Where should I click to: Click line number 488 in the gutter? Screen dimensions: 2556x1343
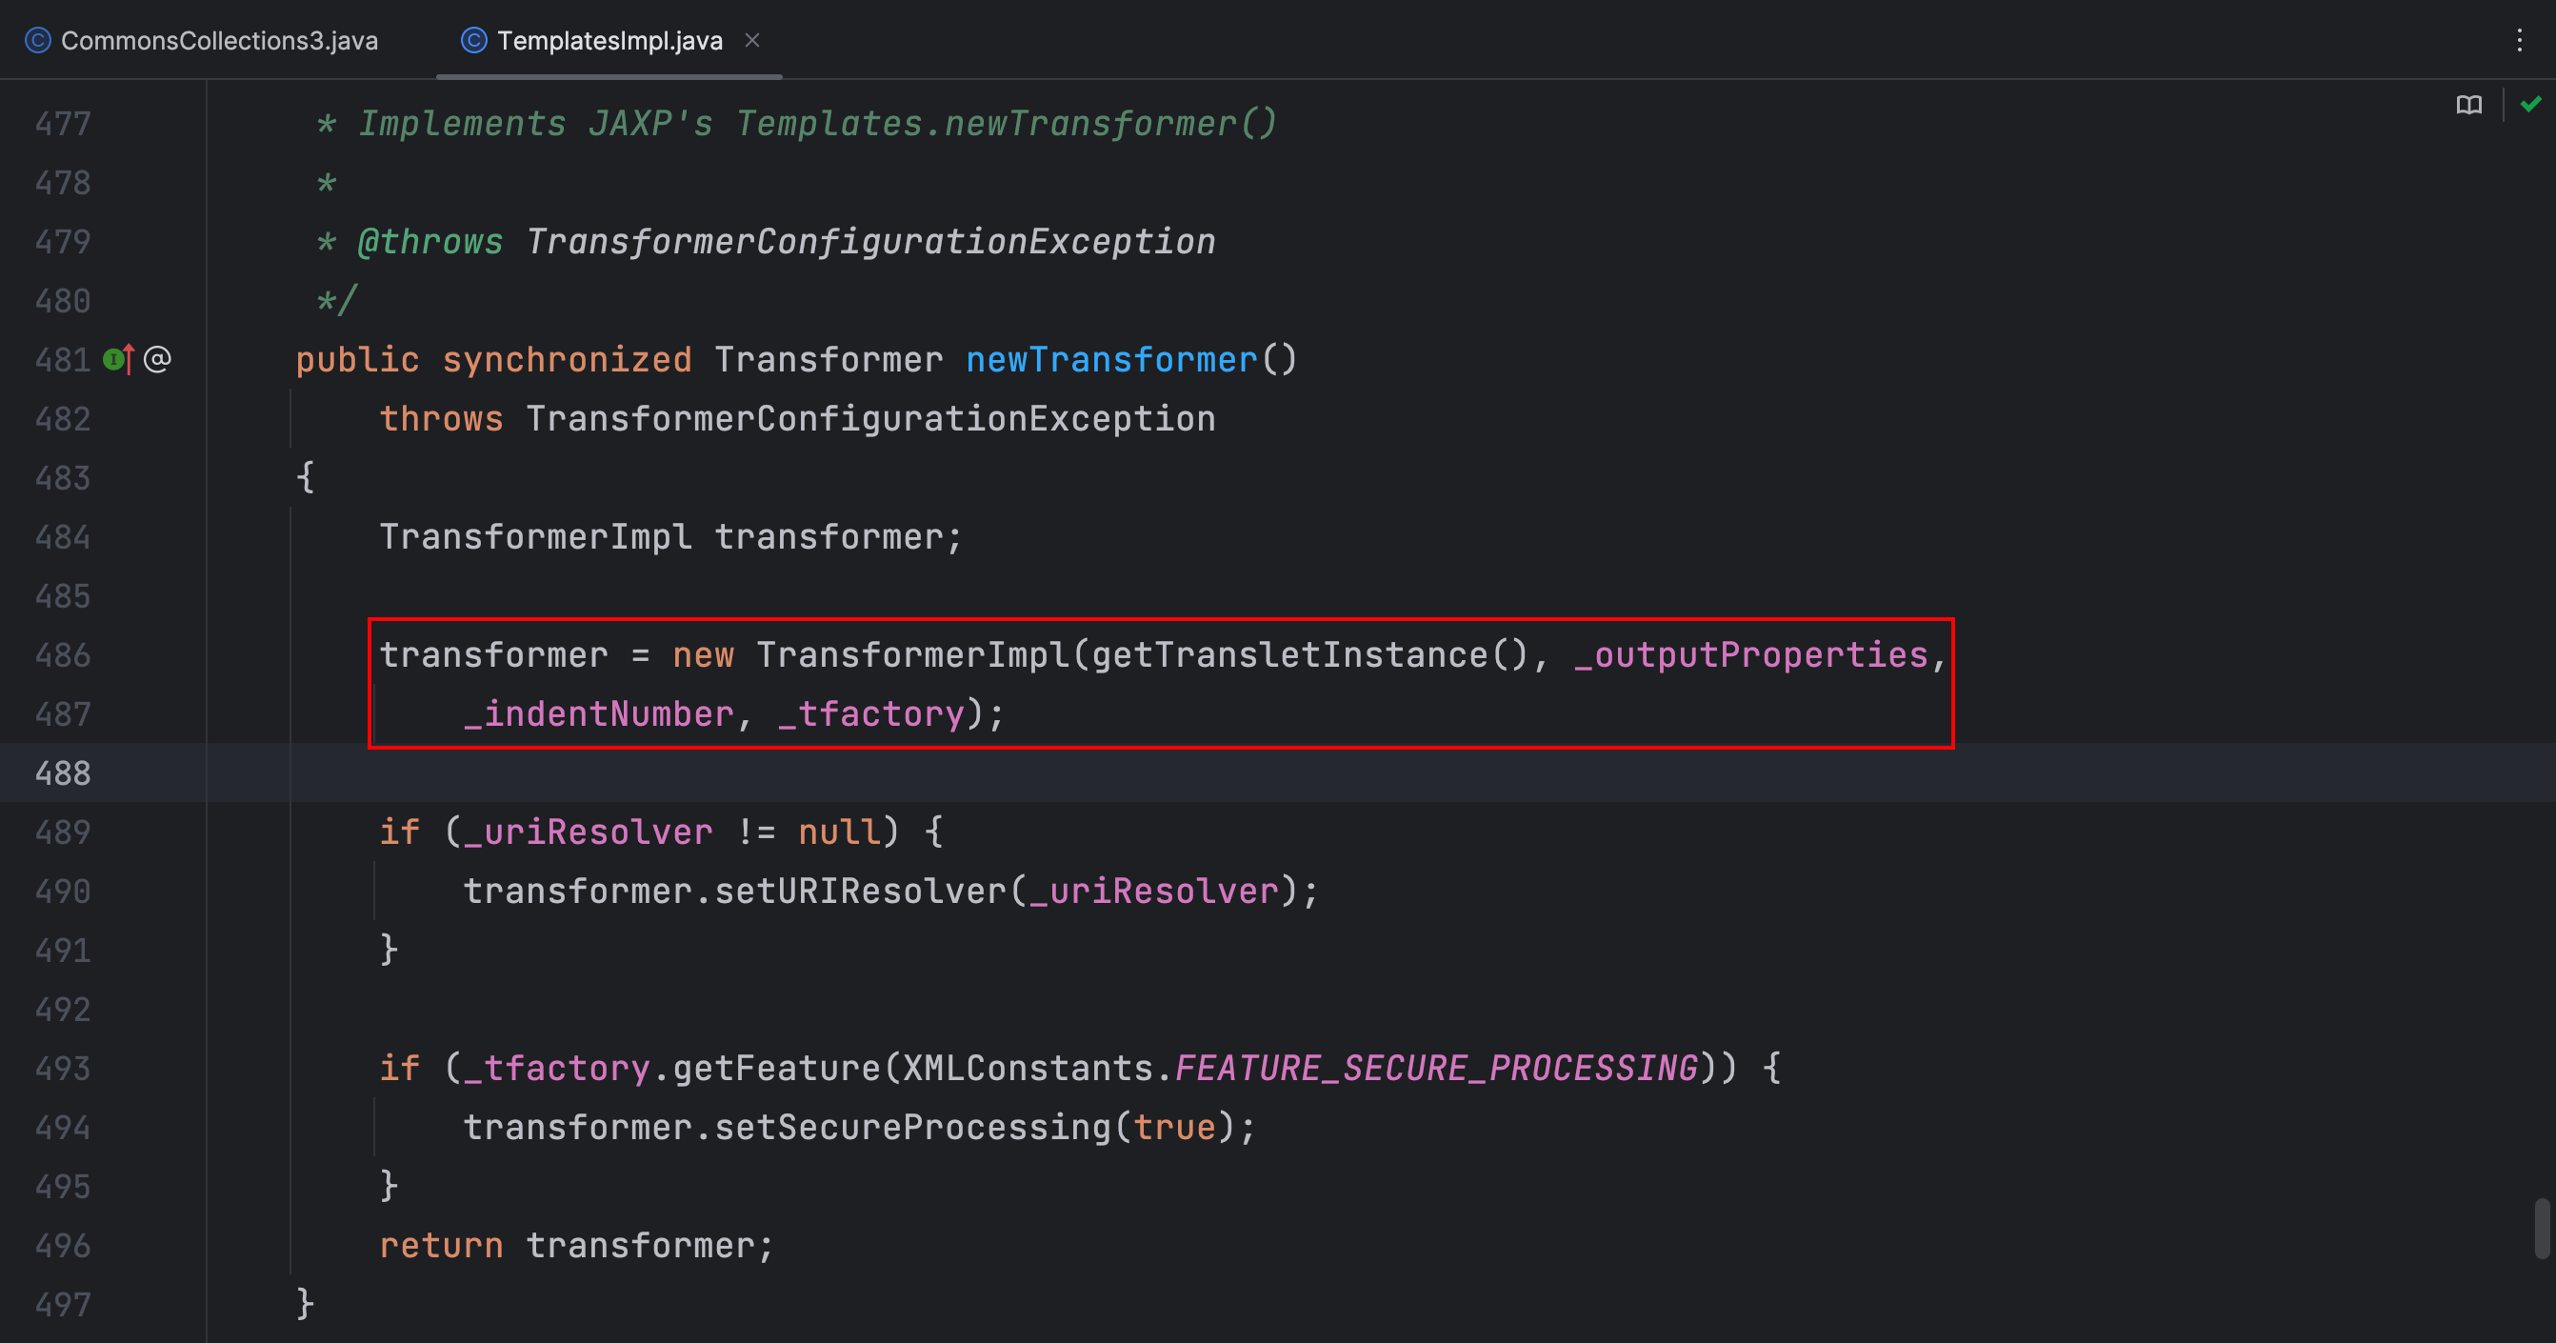pyautogui.click(x=63, y=773)
